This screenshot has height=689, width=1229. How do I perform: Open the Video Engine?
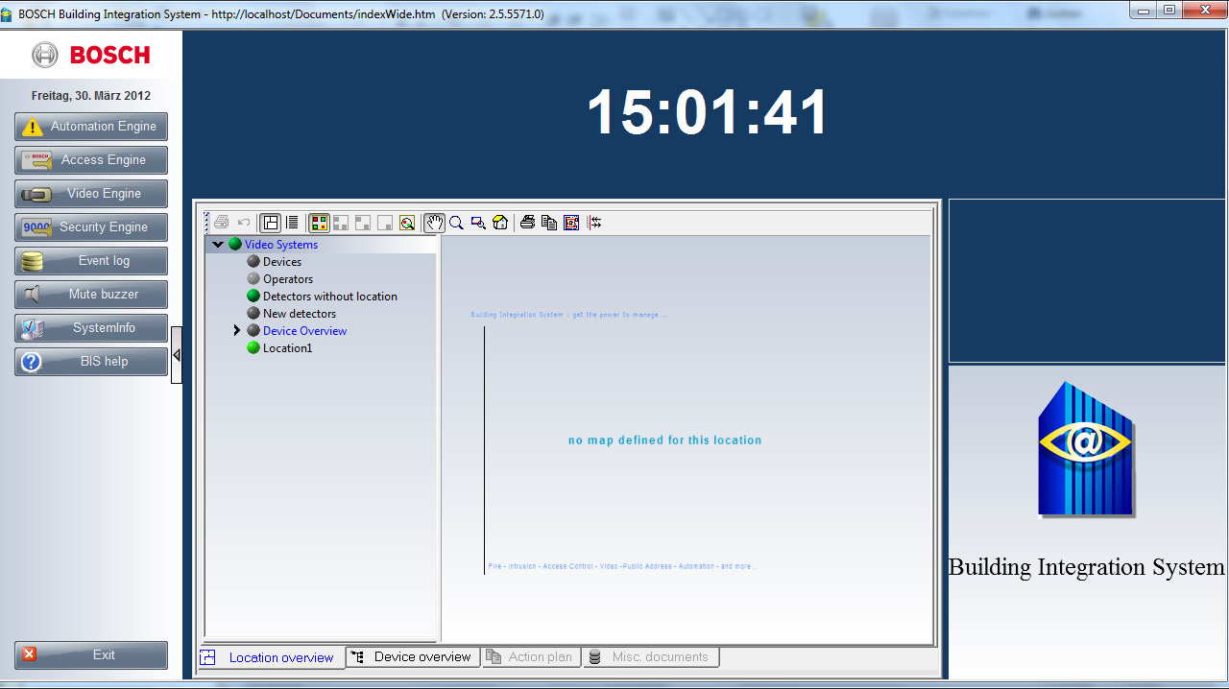[x=91, y=194]
